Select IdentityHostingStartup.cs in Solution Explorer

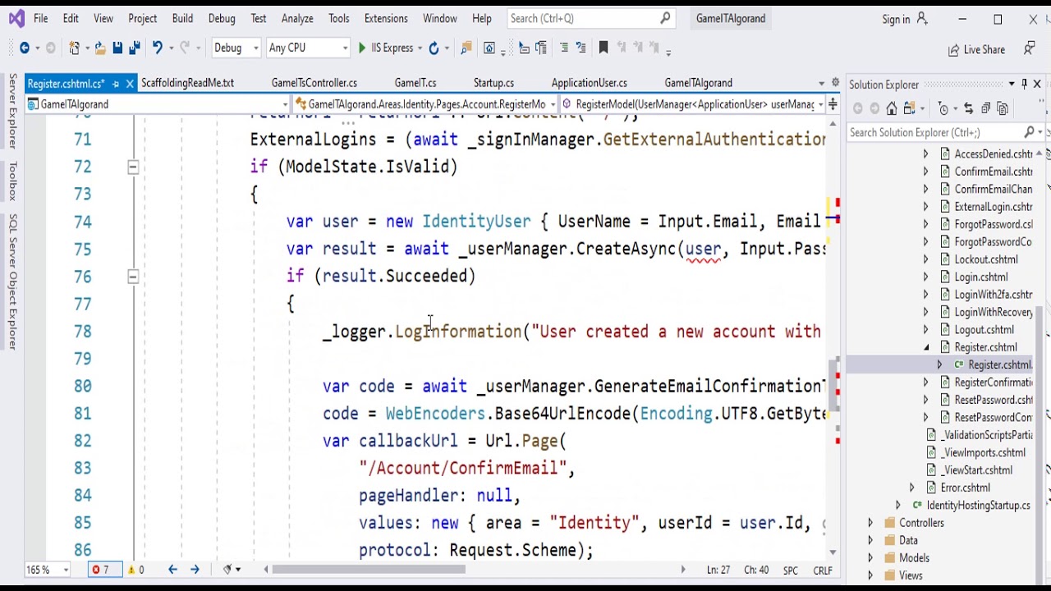tap(978, 506)
